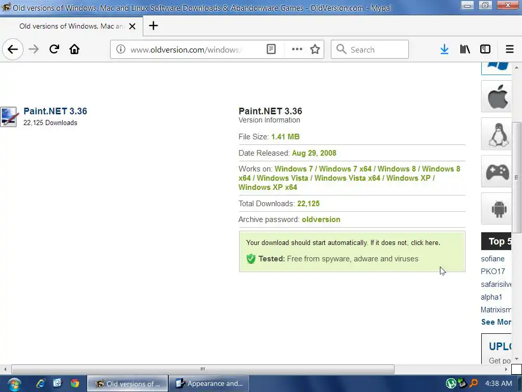
Task: Toggle the browser sidebar
Action: point(485,50)
